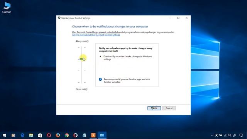
Task: Show hidden system tray icons
Action: 212,135
